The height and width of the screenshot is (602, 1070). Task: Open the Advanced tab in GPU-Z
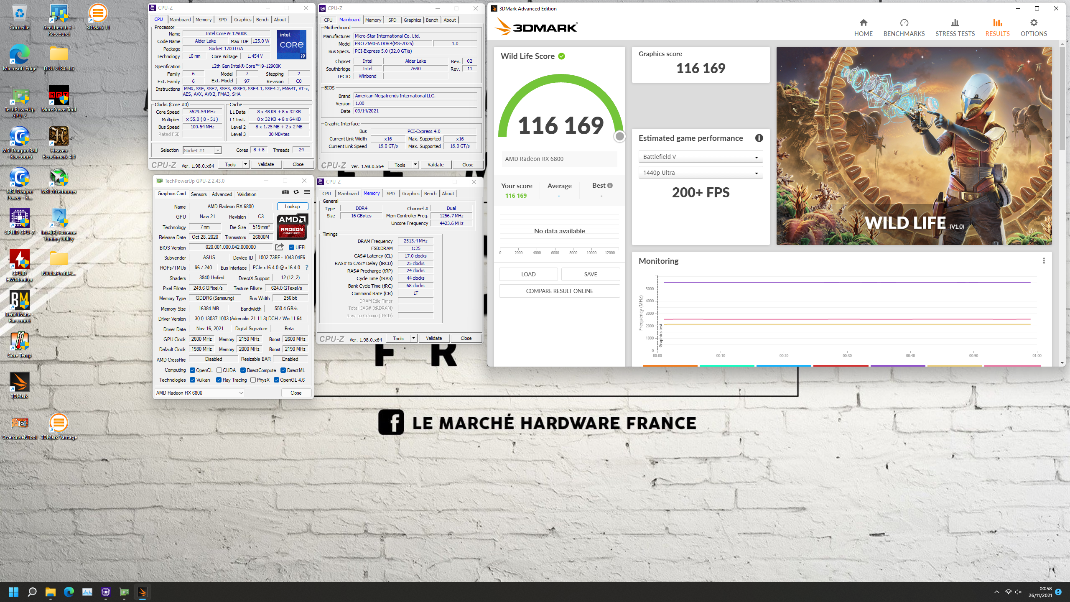point(222,194)
